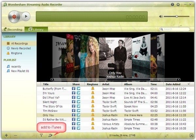This screenshot has width=196, height=140.
Task: Click the ringtone bell for Tim McGraw
Action: (93, 110)
